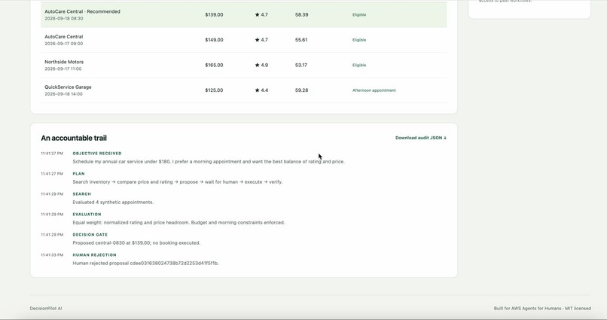607x320 pixels.
Task: Click the 2026-09-17 09:00 appointment time
Action: [63, 44]
